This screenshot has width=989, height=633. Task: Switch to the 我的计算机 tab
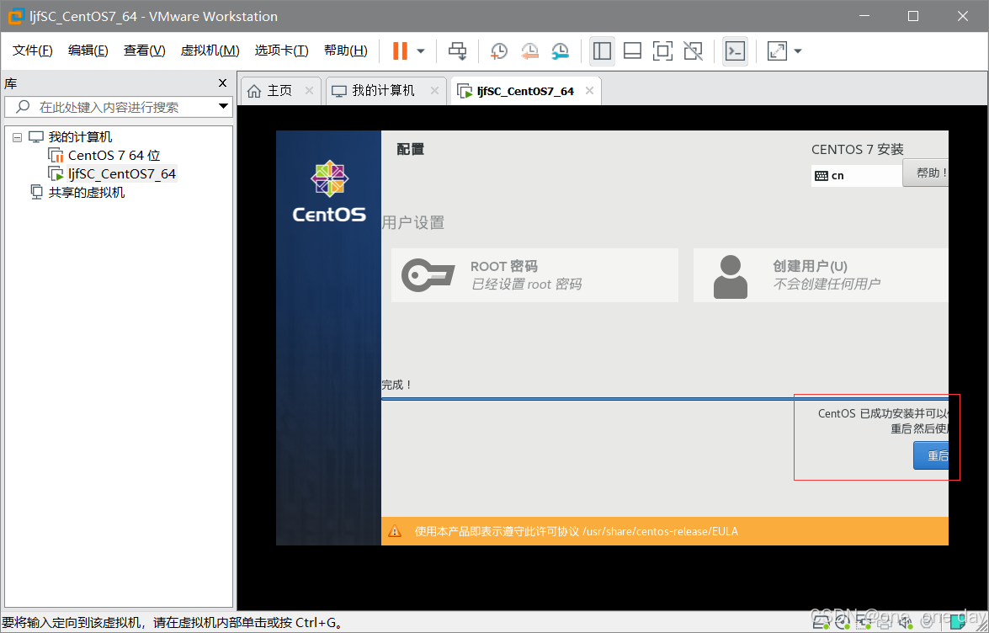coord(384,91)
